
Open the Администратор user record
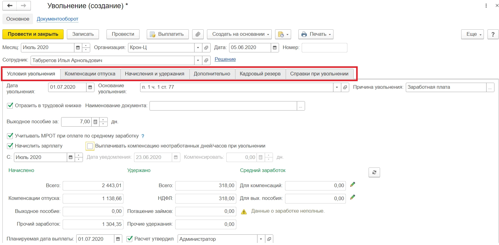pos(269,239)
